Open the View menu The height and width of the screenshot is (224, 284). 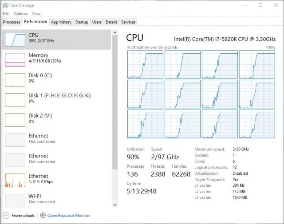point(36,14)
